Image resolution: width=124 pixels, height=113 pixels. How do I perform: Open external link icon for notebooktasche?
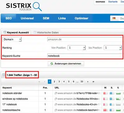tap(56, 110)
